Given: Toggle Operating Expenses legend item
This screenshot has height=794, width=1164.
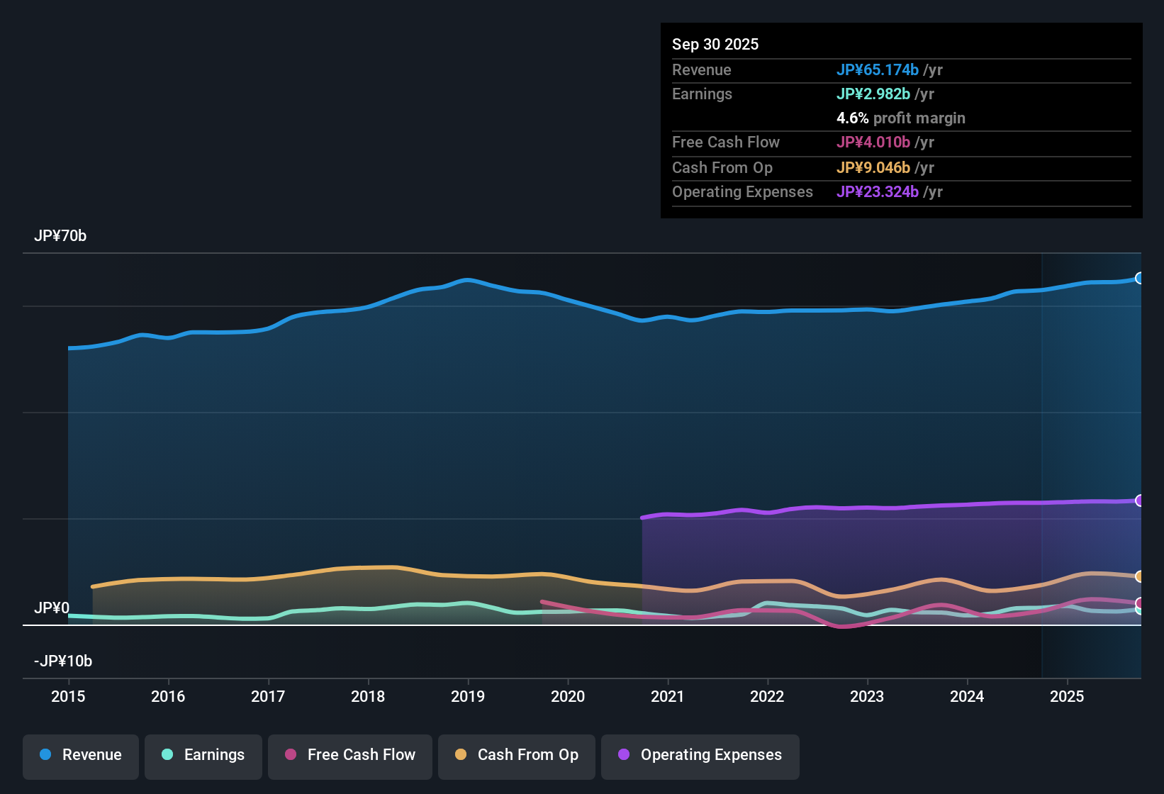Looking at the screenshot, I should click(x=700, y=755).
